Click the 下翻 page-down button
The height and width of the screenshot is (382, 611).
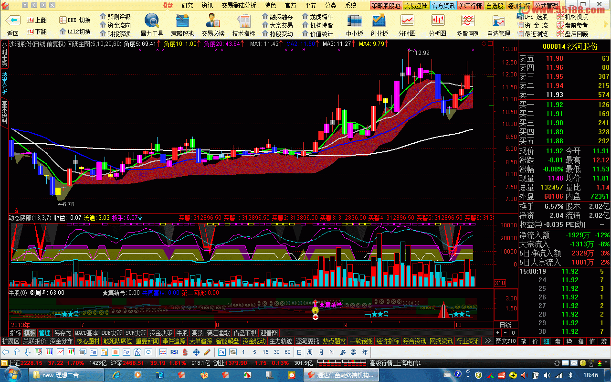36,32
